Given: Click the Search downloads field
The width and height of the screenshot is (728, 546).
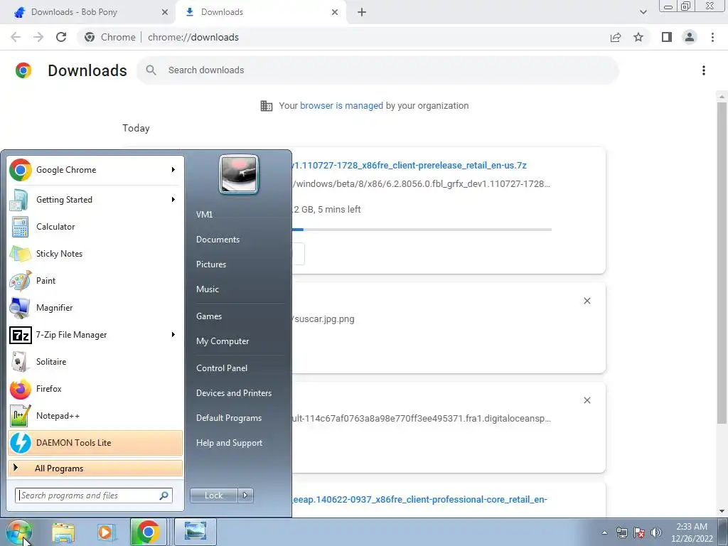Looking at the screenshot, I should tap(378, 70).
